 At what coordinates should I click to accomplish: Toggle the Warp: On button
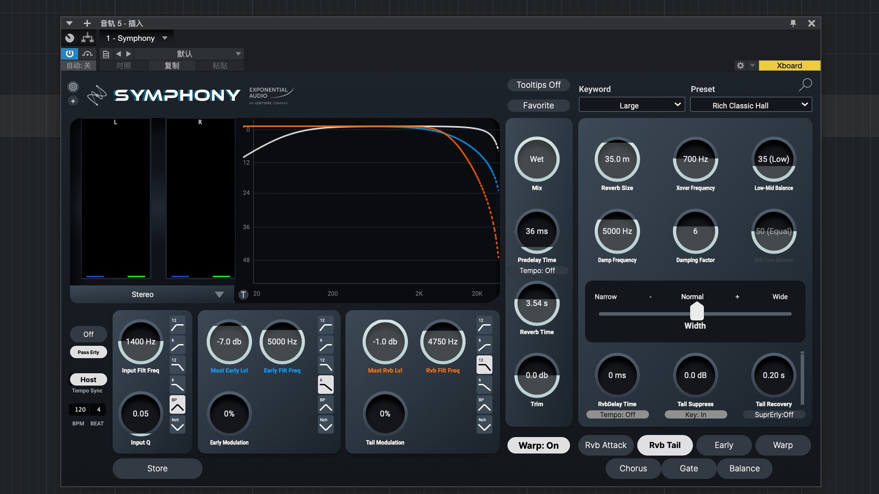click(538, 446)
